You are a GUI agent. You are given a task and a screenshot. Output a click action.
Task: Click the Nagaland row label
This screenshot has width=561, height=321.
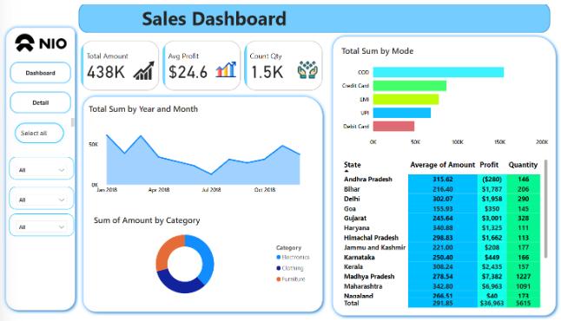click(x=358, y=296)
